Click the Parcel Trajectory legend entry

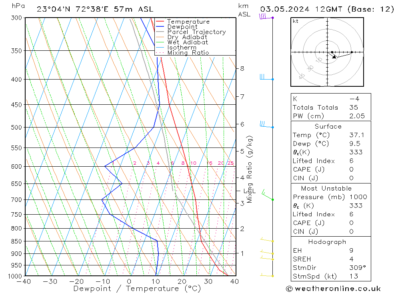[x=191, y=32]
